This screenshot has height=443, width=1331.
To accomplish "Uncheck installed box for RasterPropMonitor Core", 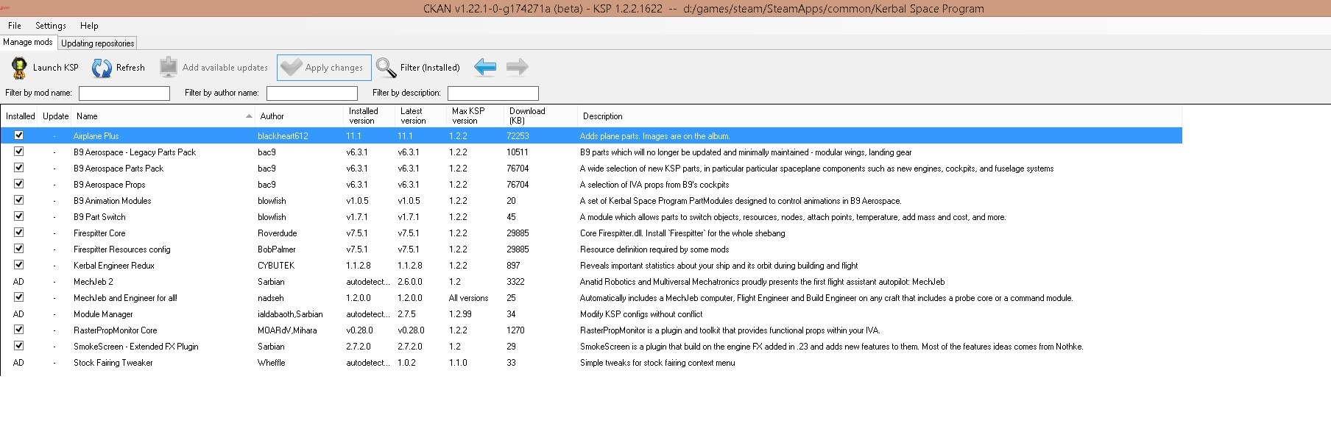I will (x=19, y=330).
